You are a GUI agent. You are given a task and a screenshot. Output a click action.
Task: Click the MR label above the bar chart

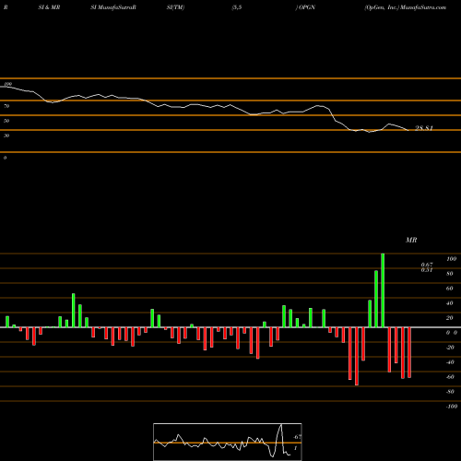click(x=411, y=240)
